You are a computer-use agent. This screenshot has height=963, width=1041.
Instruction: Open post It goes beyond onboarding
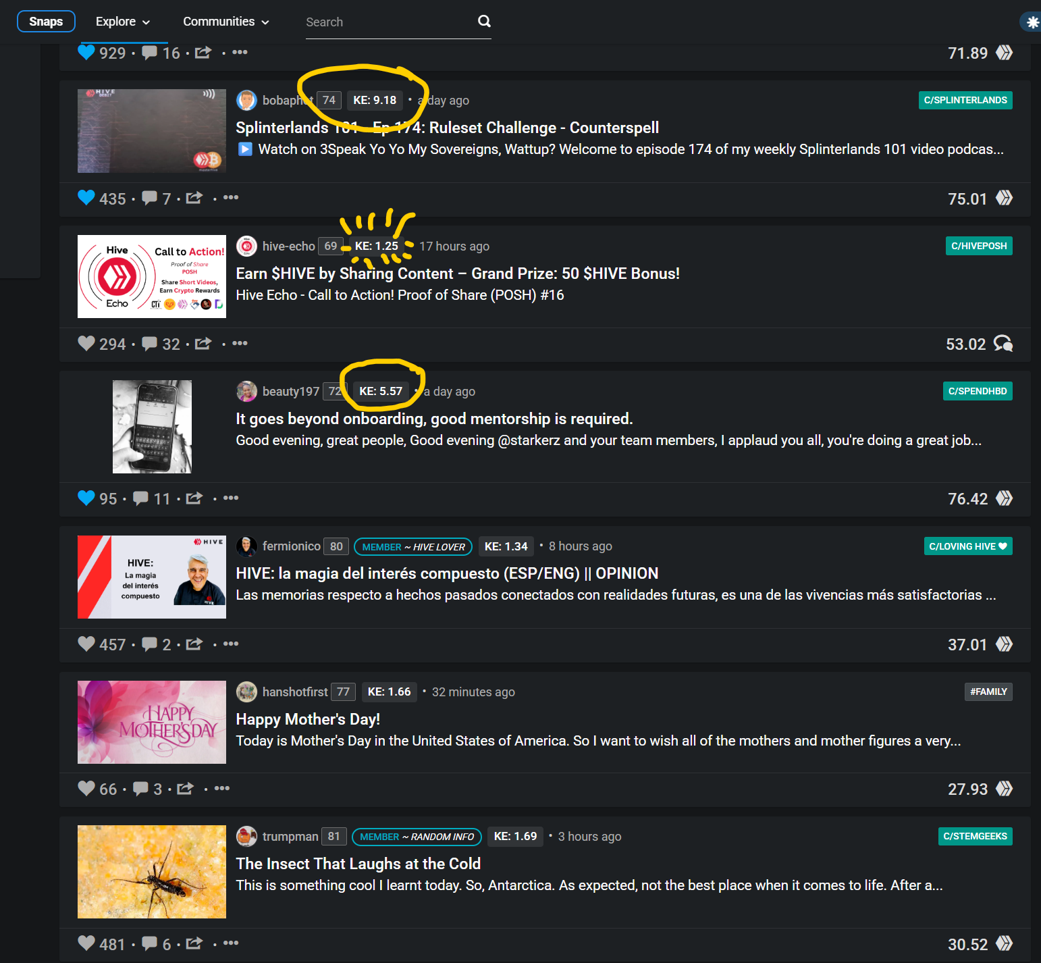click(434, 419)
